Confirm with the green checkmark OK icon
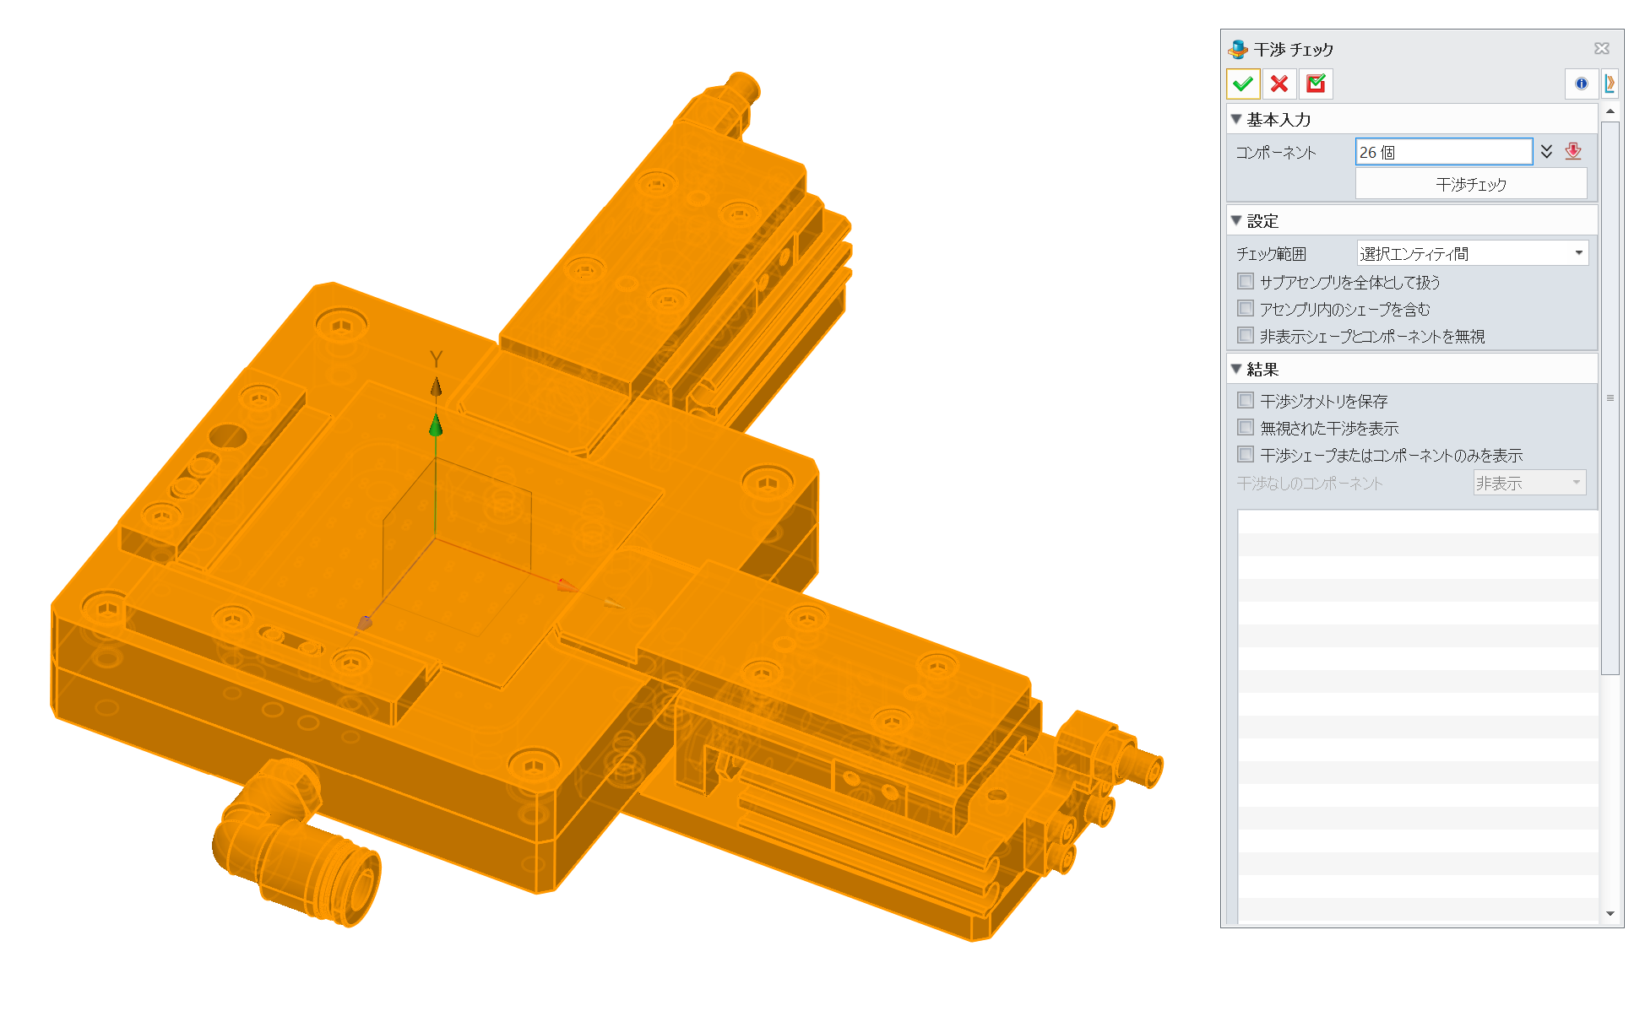 coord(1242,84)
